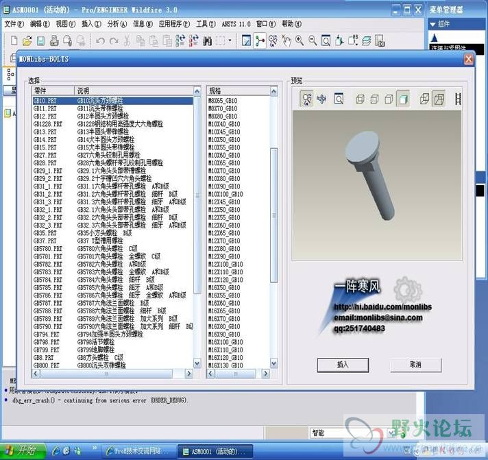
Task: Click the 取消 button in dialog
Action: coord(416,365)
